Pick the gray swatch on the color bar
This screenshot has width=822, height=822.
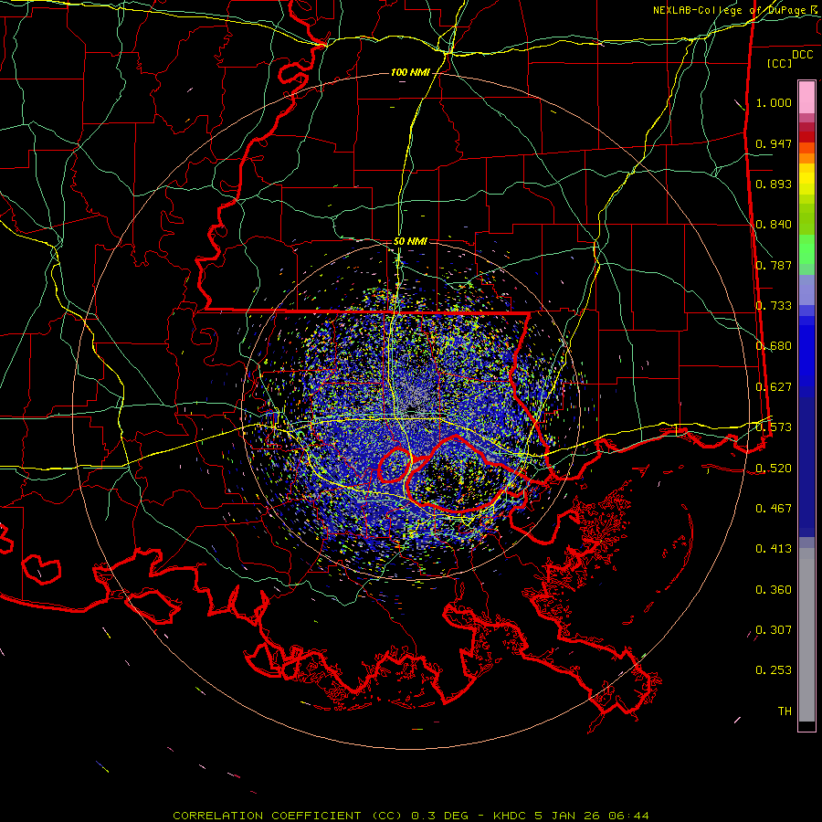click(806, 635)
